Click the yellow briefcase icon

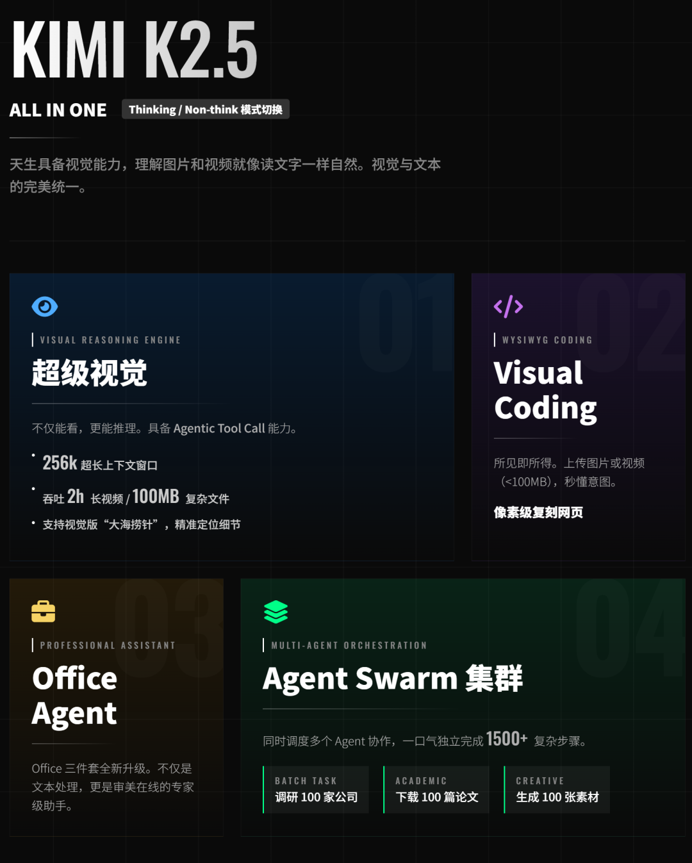click(44, 611)
